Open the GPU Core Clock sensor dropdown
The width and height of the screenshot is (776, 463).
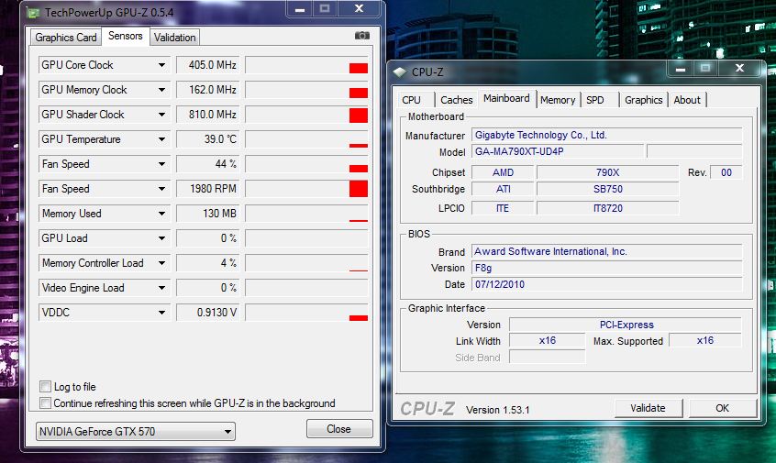click(161, 65)
